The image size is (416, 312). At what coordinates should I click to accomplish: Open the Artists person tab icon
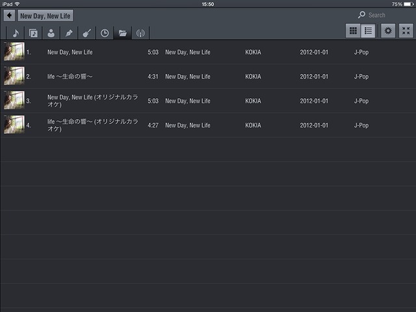pos(51,33)
